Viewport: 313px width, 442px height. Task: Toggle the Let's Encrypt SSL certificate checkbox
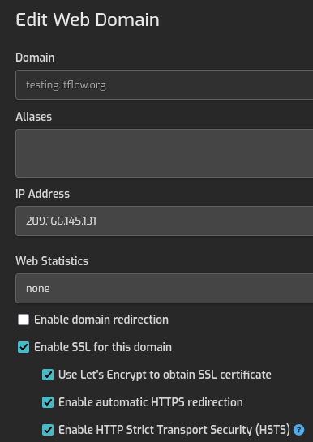tap(48, 375)
